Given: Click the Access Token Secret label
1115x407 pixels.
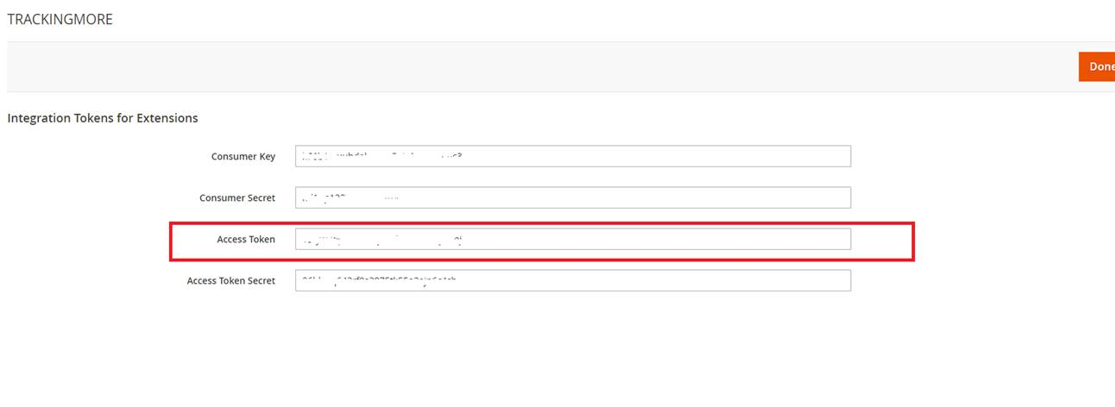Looking at the screenshot, I should click(231, 281).
